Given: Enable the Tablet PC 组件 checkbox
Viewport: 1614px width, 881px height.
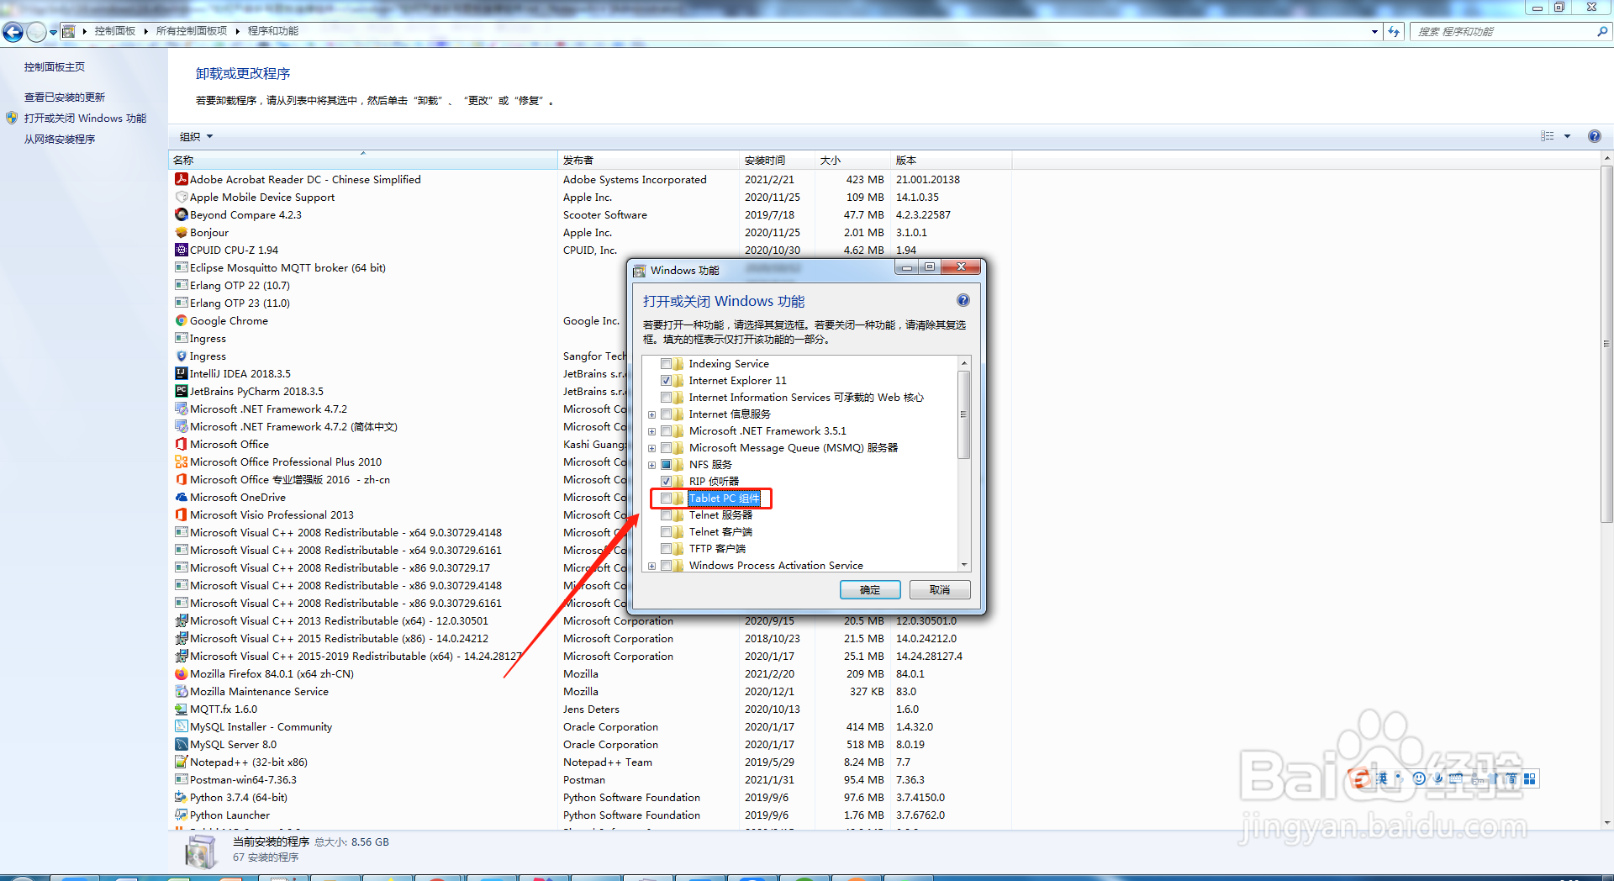Looking at the screenshot, I should click(x=666, y=498).
